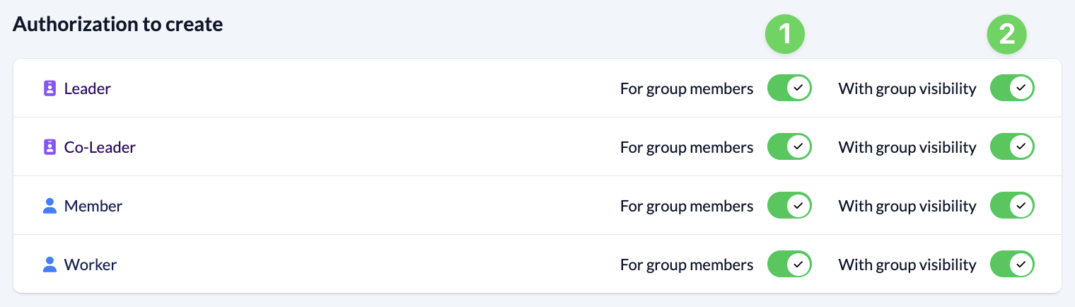Click the Worker person icon
1075x307 pixels.
[x=50, y=265]
